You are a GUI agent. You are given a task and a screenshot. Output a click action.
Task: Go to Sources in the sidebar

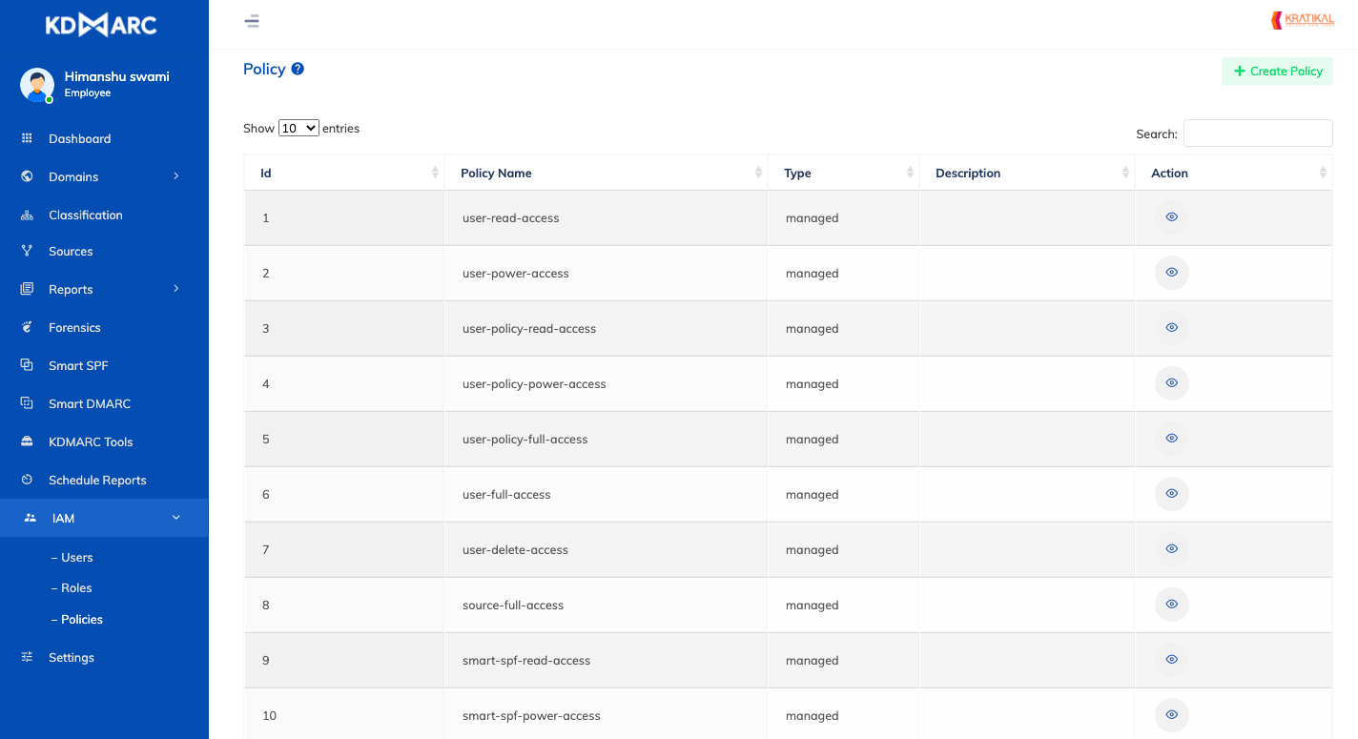[71, 251]
